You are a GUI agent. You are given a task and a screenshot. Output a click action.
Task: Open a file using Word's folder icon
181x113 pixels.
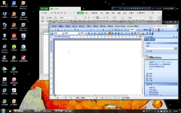coord(55,30)
